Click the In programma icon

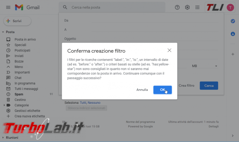[x=8, y=83]
